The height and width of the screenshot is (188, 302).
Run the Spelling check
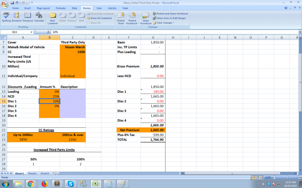[6, 17]
